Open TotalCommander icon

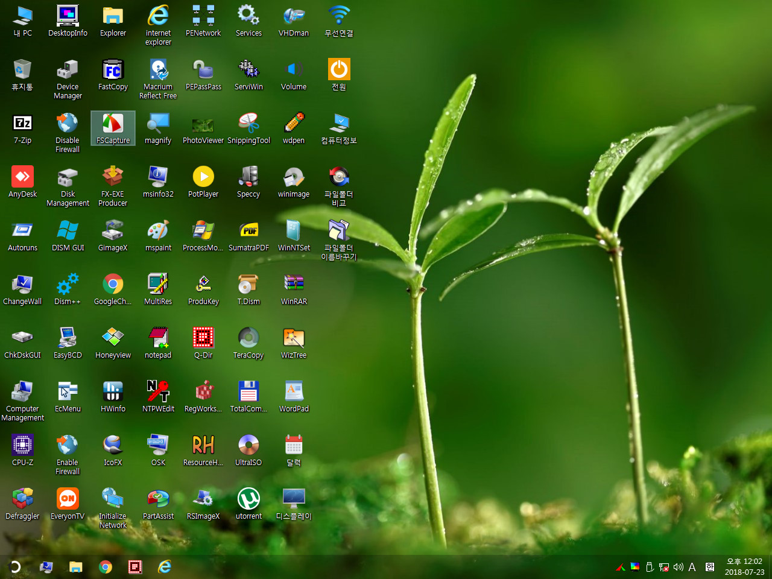248,397
